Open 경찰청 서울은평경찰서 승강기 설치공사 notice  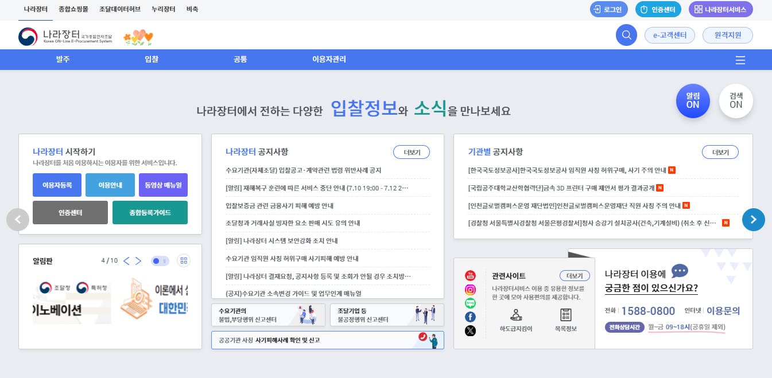pyautogui.click(x=592, y=223)
